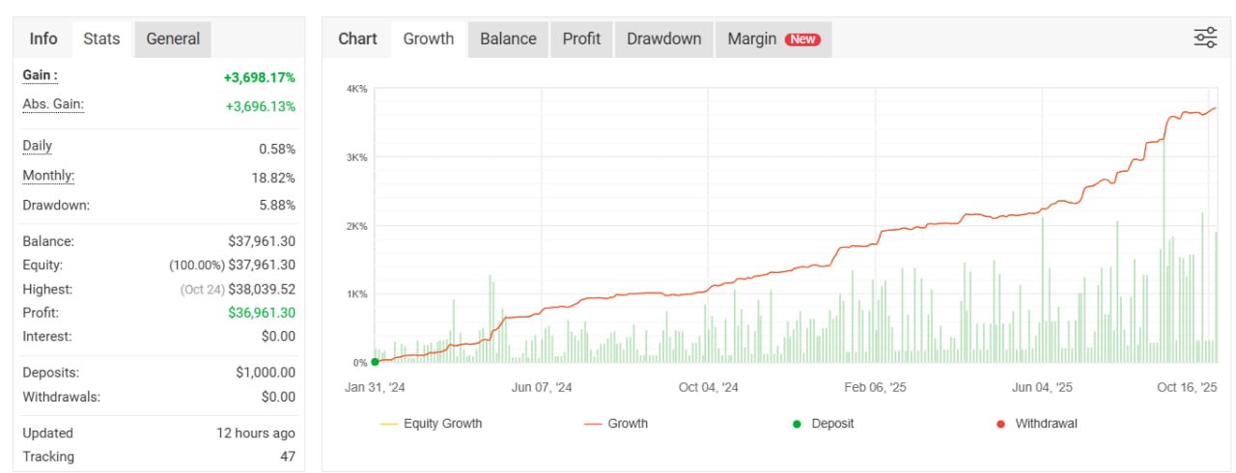1236x473 pixels.
Task: Open the Margin tab marked New
Action: coord(772,40)
